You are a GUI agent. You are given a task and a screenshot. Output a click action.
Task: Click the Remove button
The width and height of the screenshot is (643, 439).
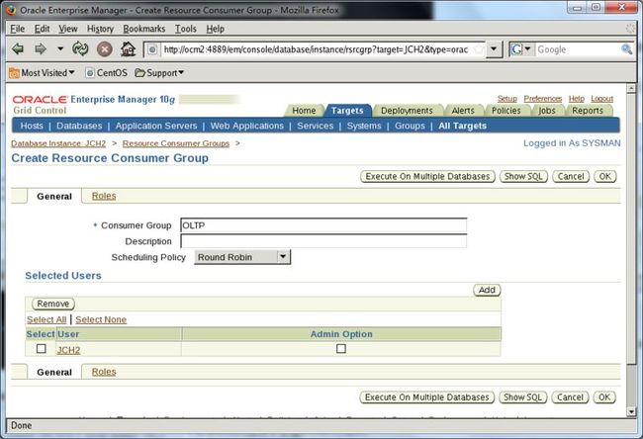click(53, 304)
